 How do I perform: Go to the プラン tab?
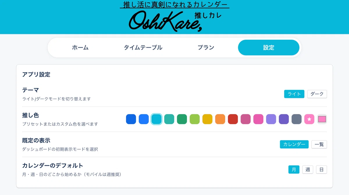pyautogui.click(x=206, y=48)
